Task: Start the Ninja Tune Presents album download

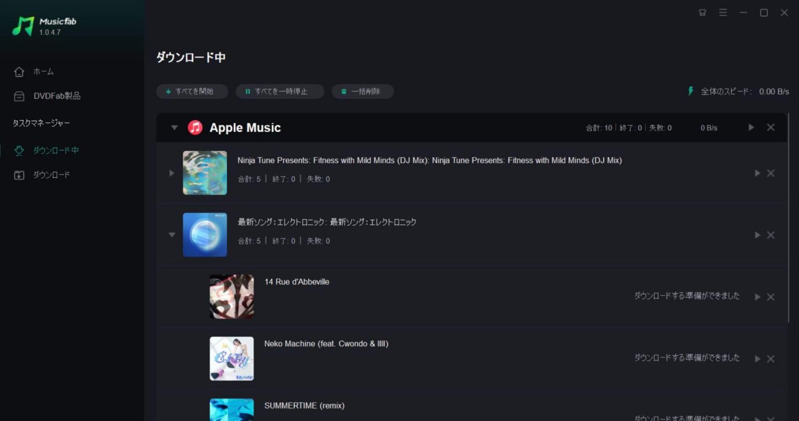Action: pos(757,173)
